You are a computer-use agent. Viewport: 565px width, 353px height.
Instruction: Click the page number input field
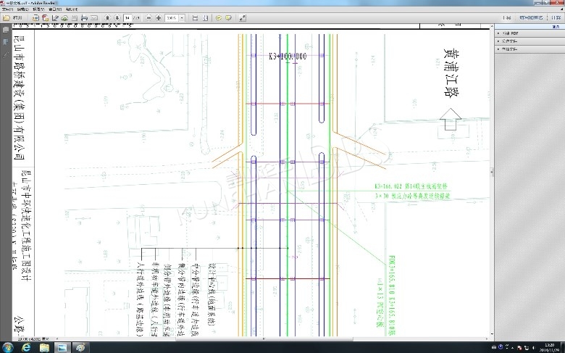[x=127, y=17]
